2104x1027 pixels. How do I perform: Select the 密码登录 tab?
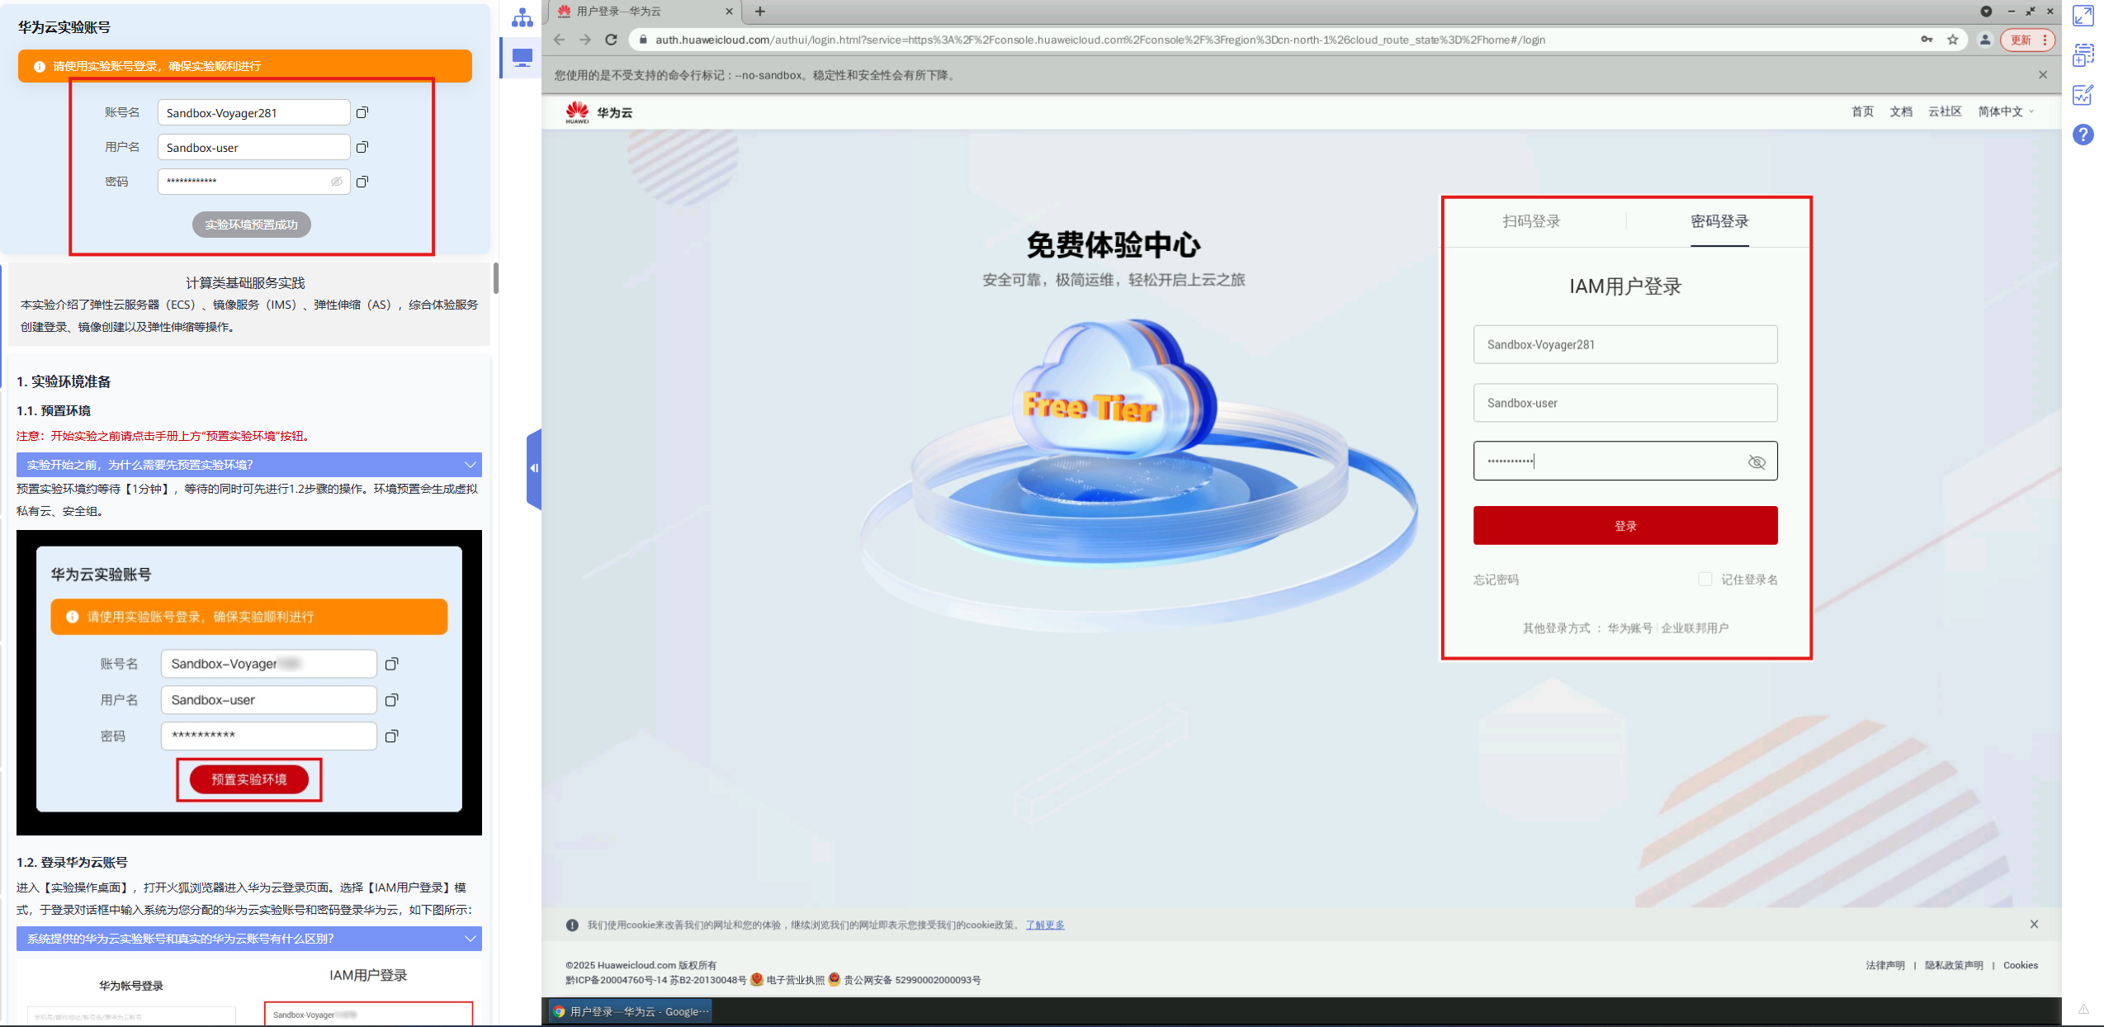[x=1719, y=221]
